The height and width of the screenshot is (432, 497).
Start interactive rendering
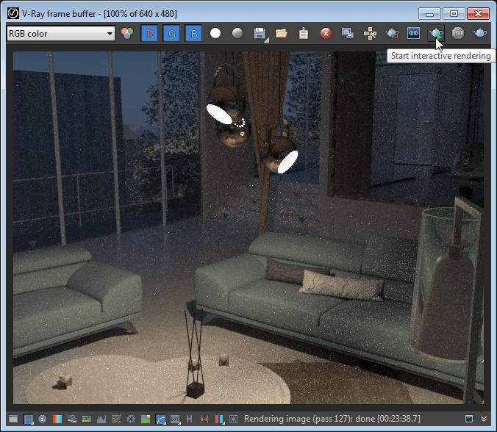[x=436, y=33]
